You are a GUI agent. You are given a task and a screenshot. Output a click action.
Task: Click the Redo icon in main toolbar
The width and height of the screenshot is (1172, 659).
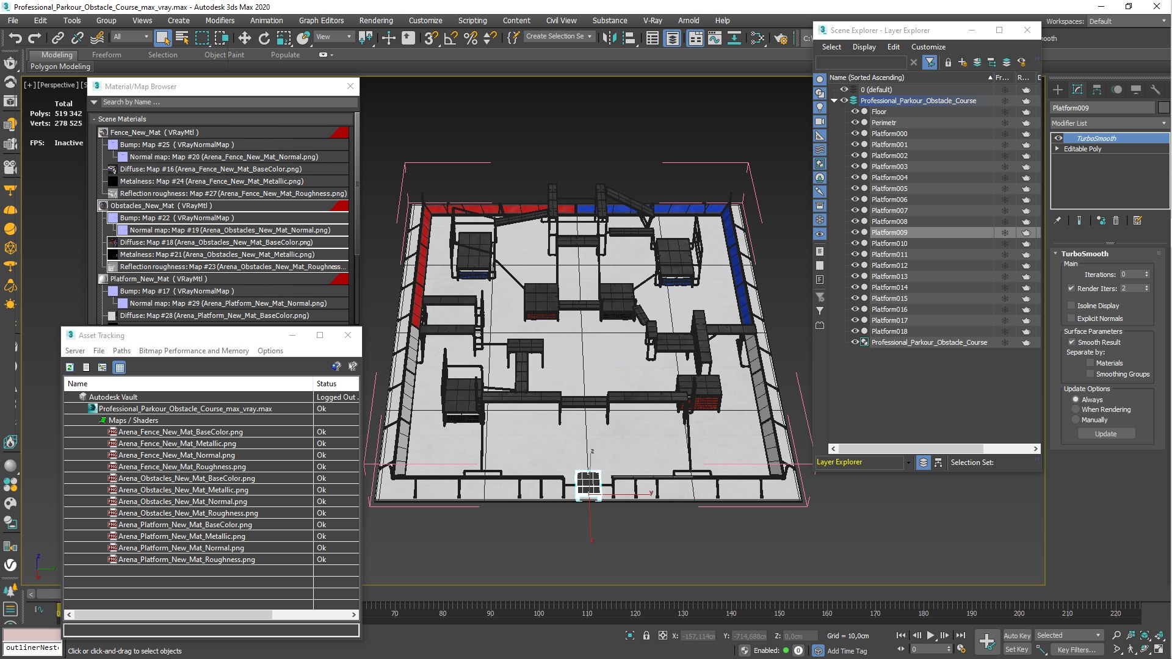(x=34, y=38)
